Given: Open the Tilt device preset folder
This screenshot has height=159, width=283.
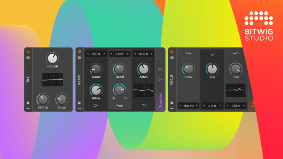Looking at the screenshot, I should [28, 57].
